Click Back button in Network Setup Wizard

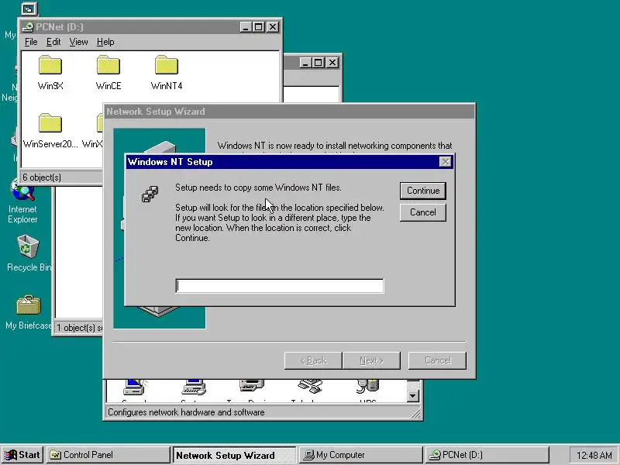click(x=313, y=360)
